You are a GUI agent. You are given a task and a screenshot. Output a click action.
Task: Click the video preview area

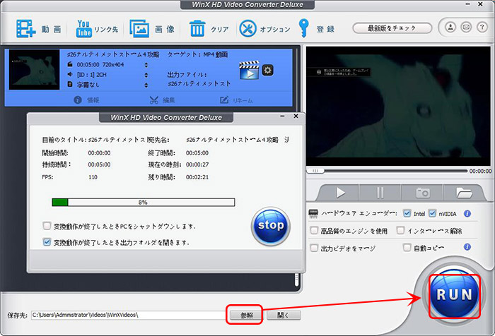[398, 106]
